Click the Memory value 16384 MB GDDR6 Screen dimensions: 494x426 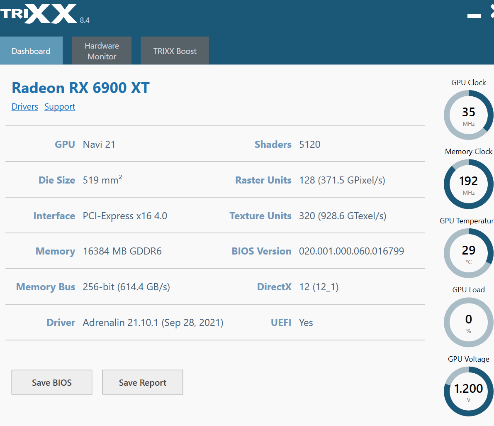(x=122, y=251)
